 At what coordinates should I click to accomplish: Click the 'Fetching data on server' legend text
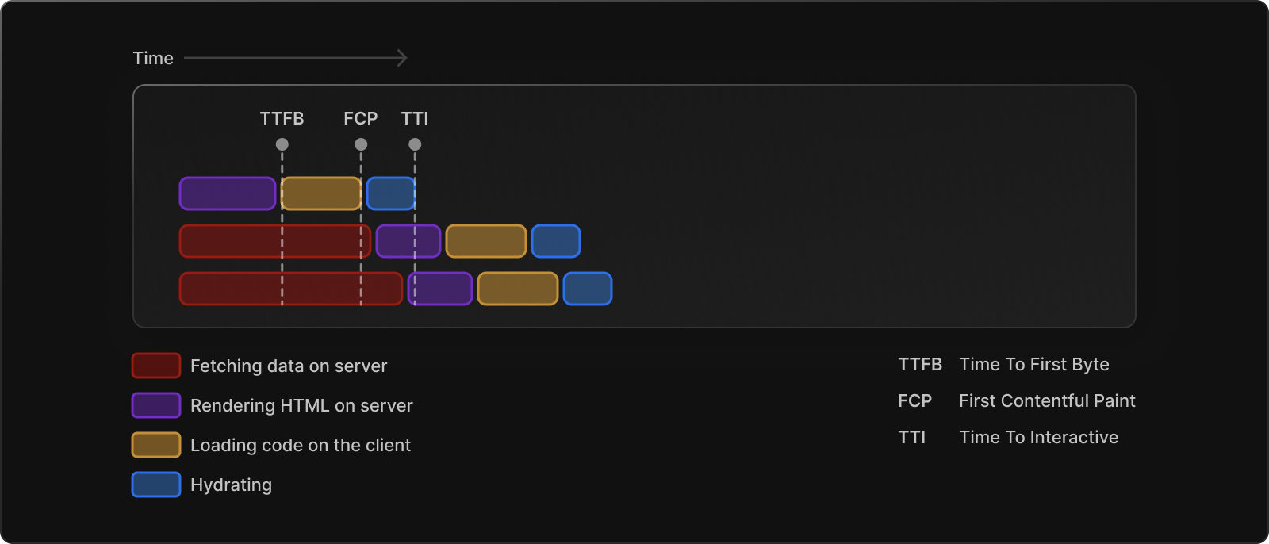(x=289, y=366)
